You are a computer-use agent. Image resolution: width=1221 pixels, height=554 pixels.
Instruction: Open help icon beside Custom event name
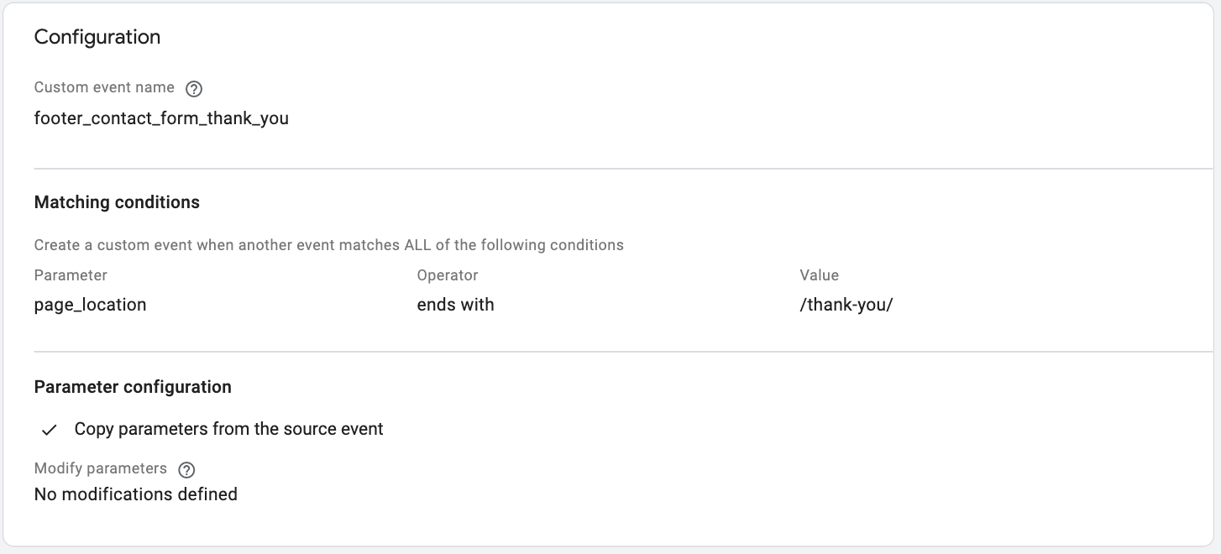click(194, 89)
